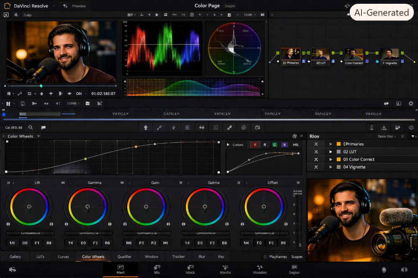418x278 pixels.
Task: Switch to the Curves tab
Action: (x=63, y=257)
